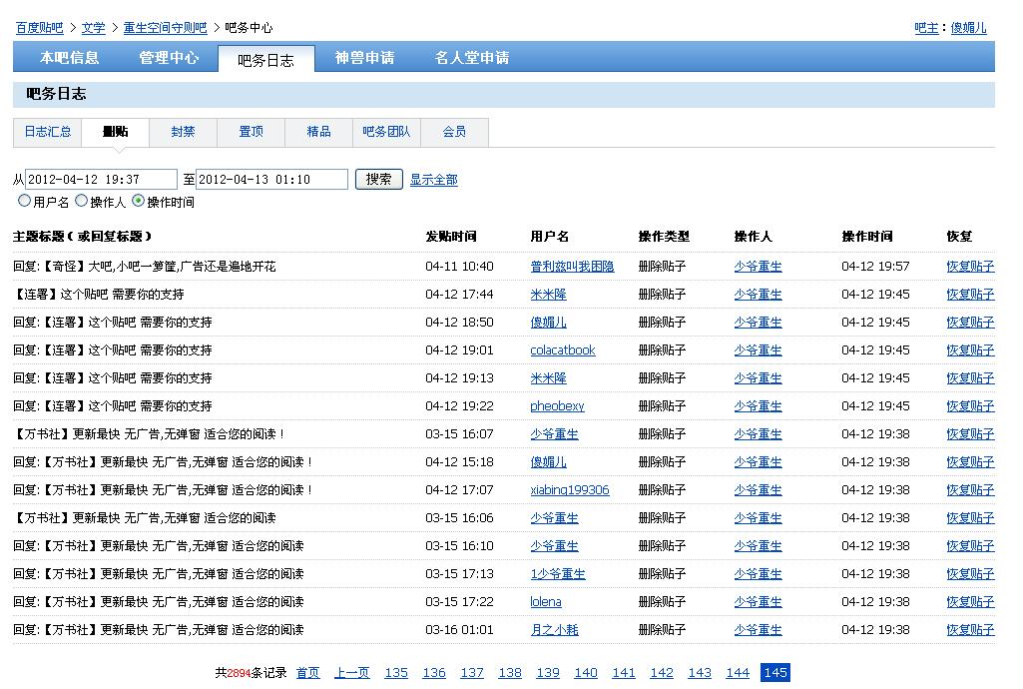Restore the post by colacatbook
Viewport: 1023px width, 689px height.
[x=970, y=350]
